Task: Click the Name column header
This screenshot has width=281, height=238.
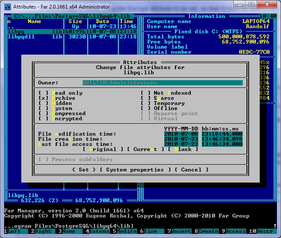Action: [34, 21]
